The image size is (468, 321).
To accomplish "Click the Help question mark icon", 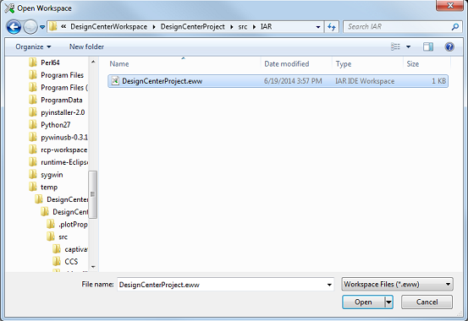I will point(449,46).
